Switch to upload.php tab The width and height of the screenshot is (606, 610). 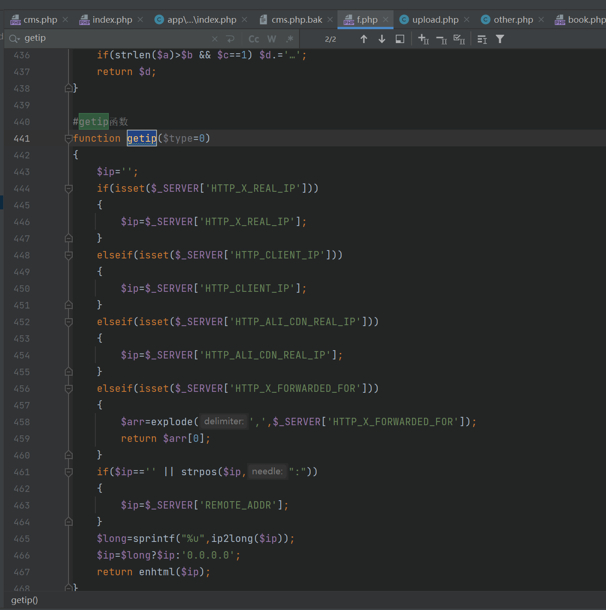click(435, 19)
